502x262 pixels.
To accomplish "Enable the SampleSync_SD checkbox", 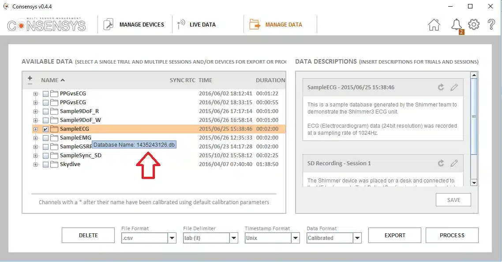I will [x=45, y=156].
